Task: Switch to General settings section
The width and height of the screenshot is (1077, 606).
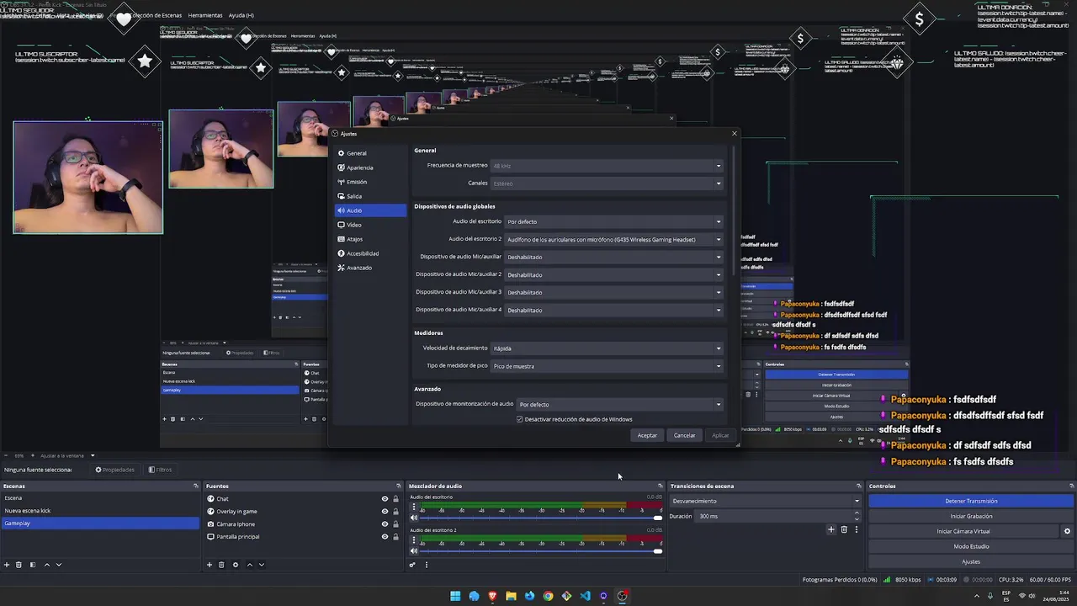Action: coord(370,153)
